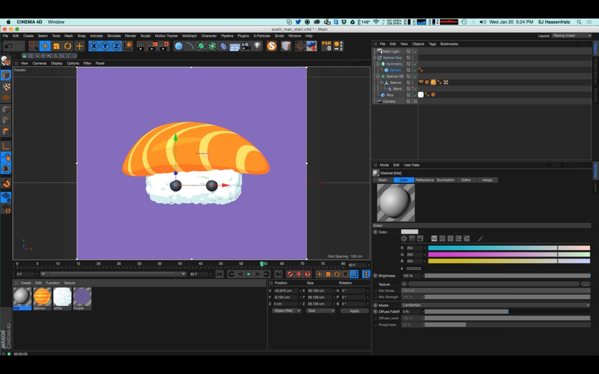Click the Undo arrow icon

coord(8,46)
